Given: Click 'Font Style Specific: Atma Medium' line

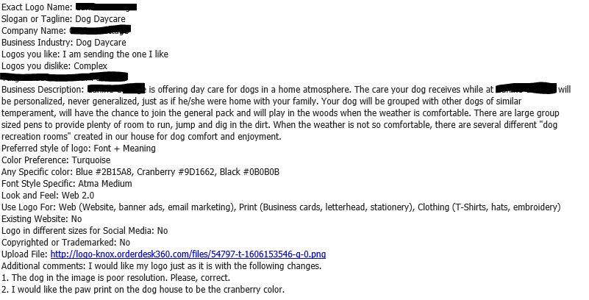Looking at the screenshot, I should [67, 184].
